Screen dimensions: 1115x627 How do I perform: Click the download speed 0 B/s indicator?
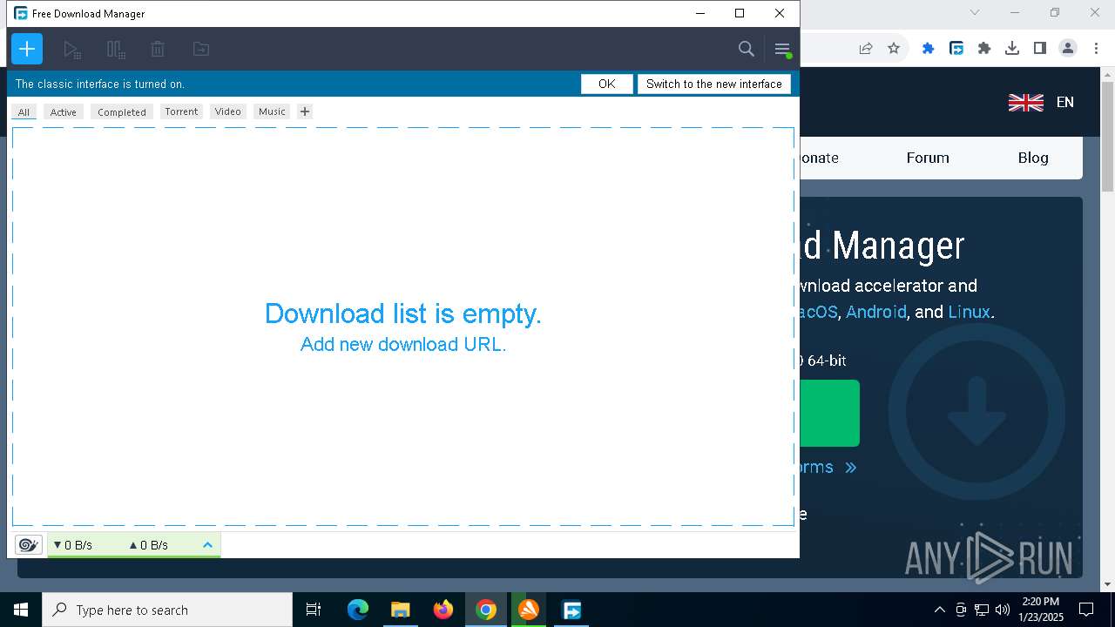pos(73,545)
